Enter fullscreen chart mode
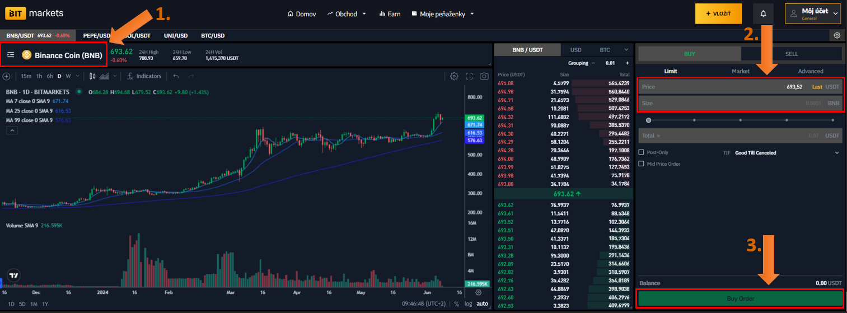Viewport: 847px width, 313px height. pos(470,76)
